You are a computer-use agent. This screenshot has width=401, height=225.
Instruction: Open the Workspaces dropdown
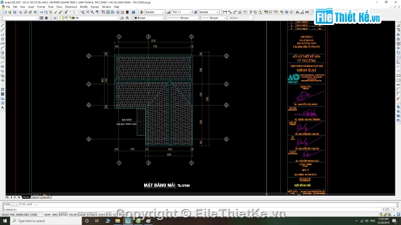pos(21,18)
